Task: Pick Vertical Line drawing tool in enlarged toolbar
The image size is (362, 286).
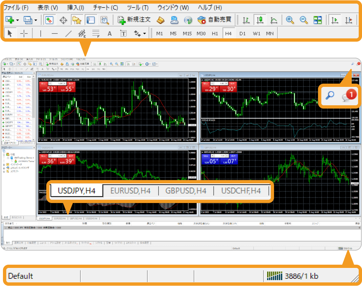Action: [x=40, y=33]
